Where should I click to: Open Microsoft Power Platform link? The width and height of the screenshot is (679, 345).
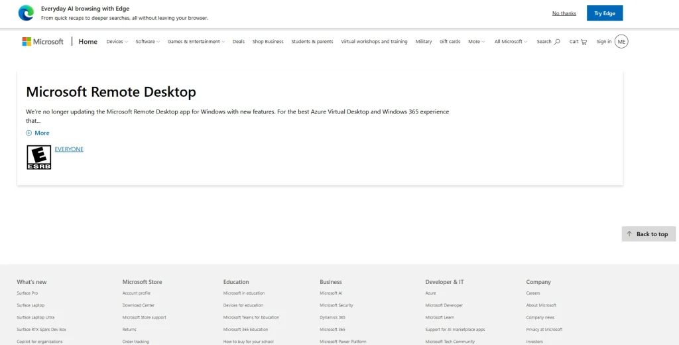343,342
